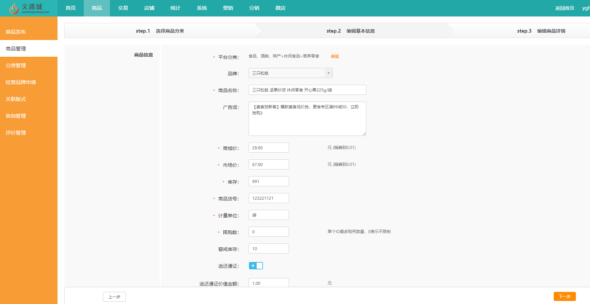This screenshot has height=304, width=590.
Task: Click the orange 下一步 button
Action: coord(565,296)
